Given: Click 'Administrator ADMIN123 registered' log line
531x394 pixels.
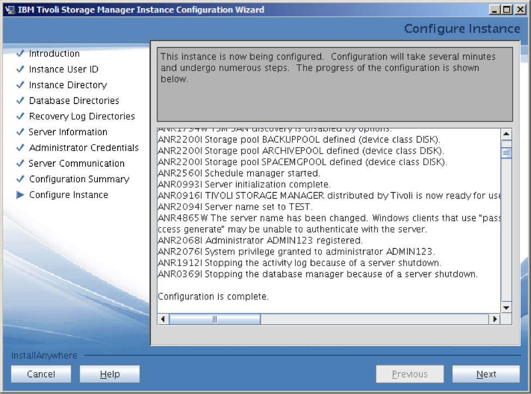Looking at the screenshot, I should point(260,240).
